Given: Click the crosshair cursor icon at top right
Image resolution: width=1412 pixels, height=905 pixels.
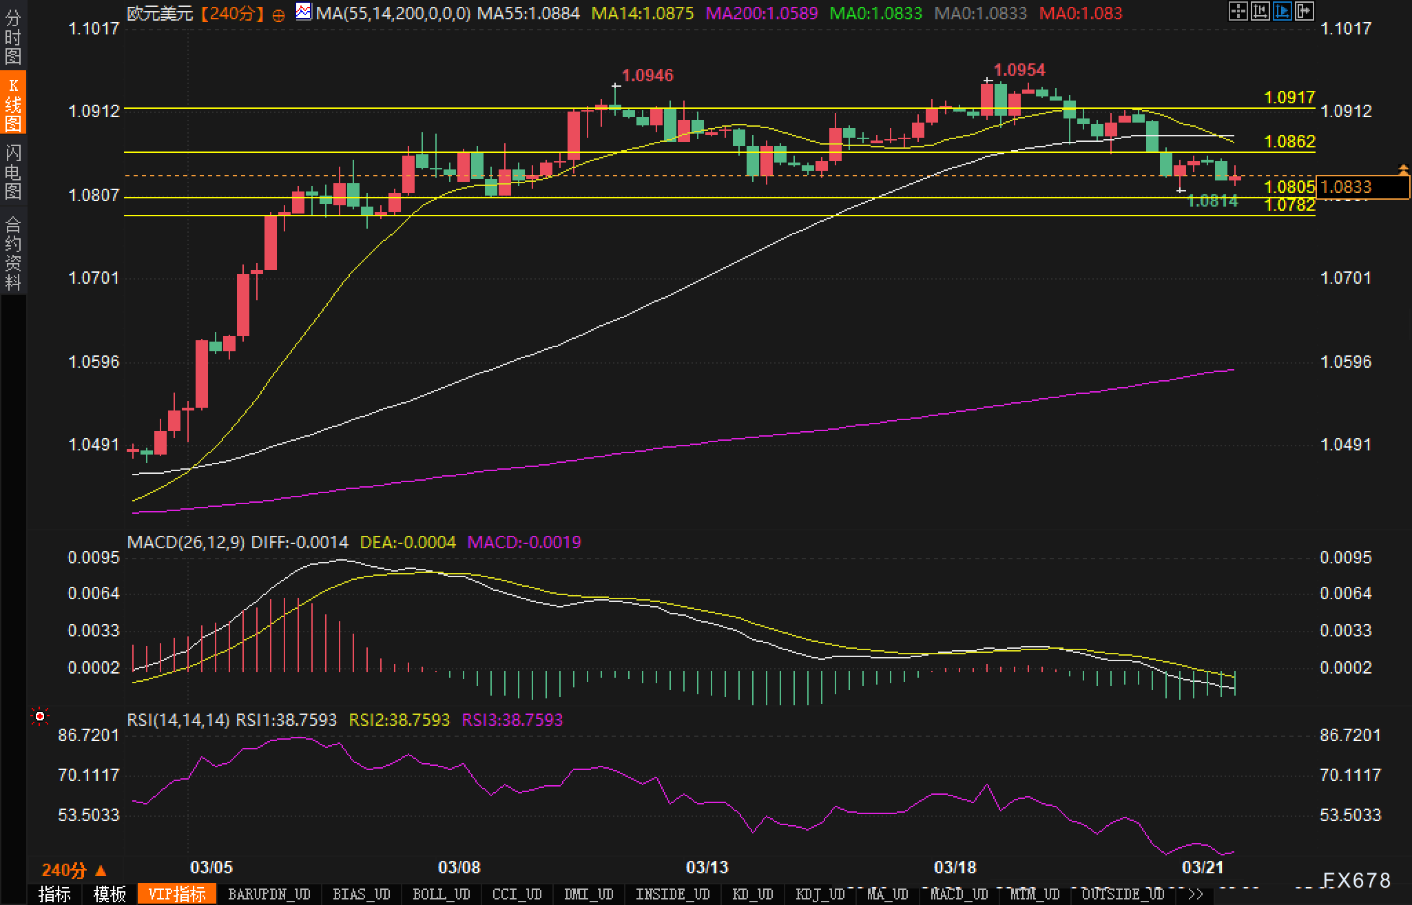Looking at the screenshot, I should click(1238, 11).
